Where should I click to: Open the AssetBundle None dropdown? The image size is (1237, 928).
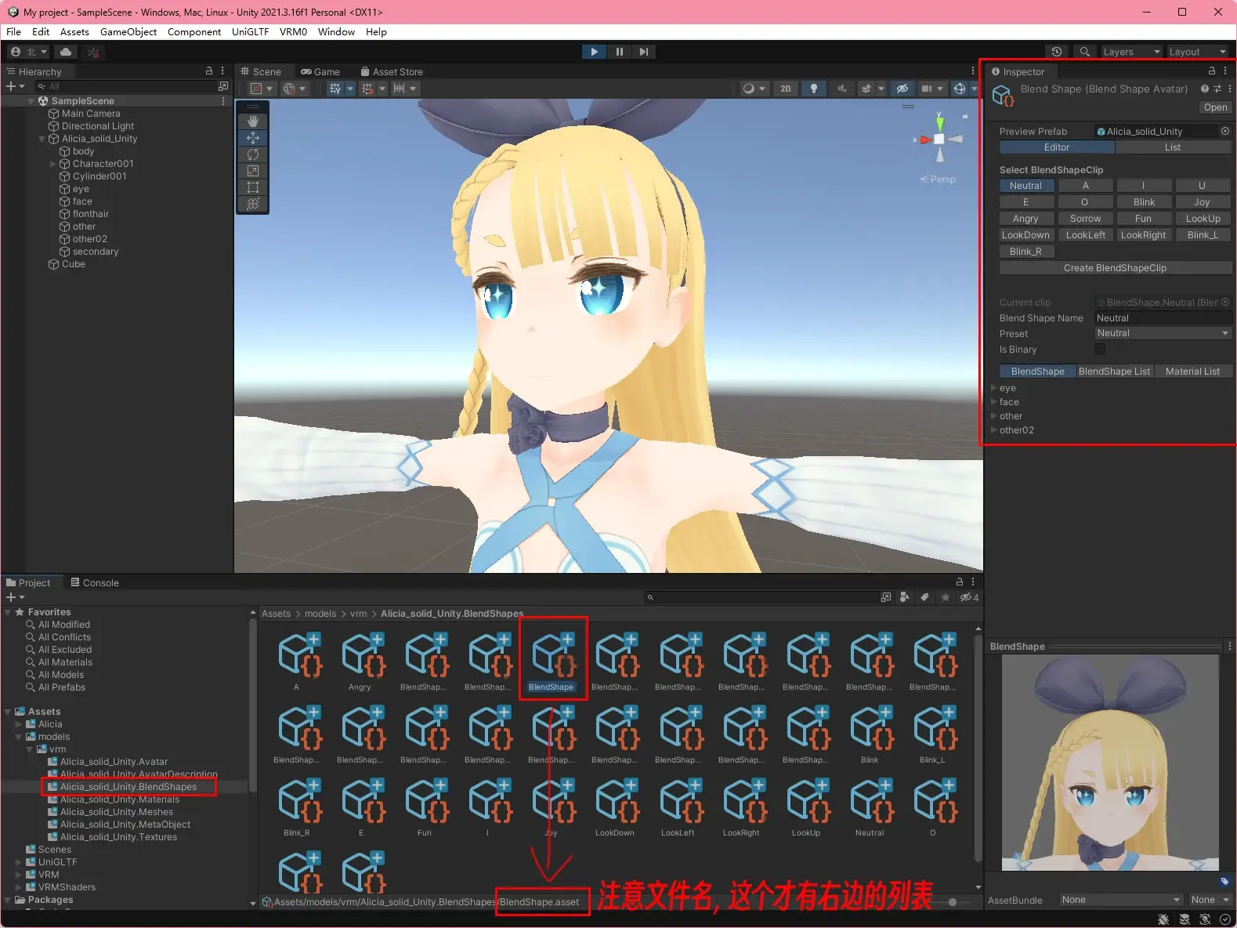point(1120,900)
